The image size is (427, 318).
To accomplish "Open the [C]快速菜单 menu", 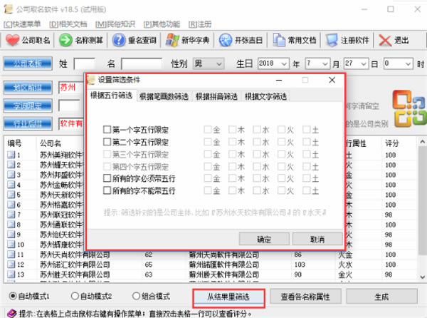I will point(22,24).
